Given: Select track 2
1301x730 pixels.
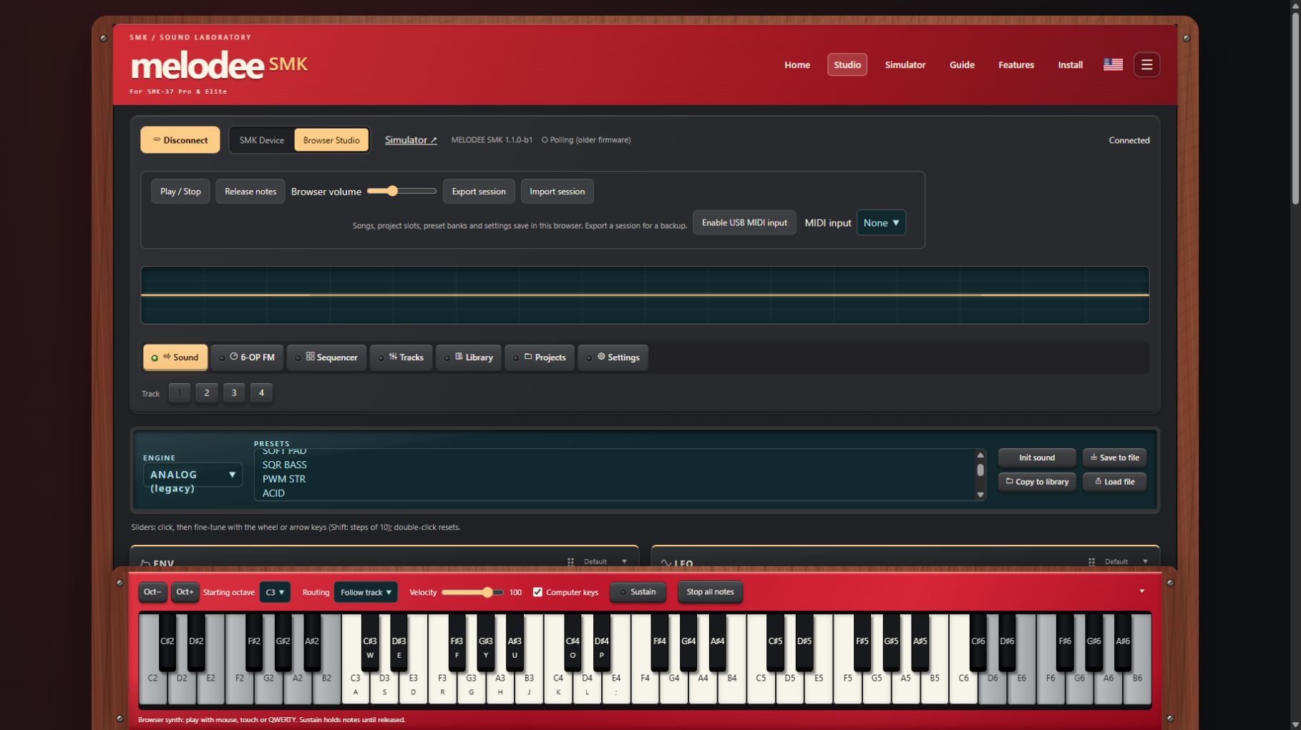Looking at the screenshot, I should click(x=207, y=393).
